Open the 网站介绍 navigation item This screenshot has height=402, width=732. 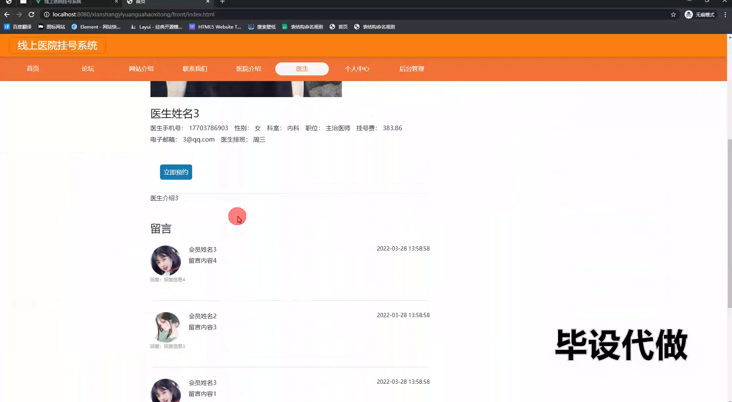pyautogui.click(x=141, y=69)
